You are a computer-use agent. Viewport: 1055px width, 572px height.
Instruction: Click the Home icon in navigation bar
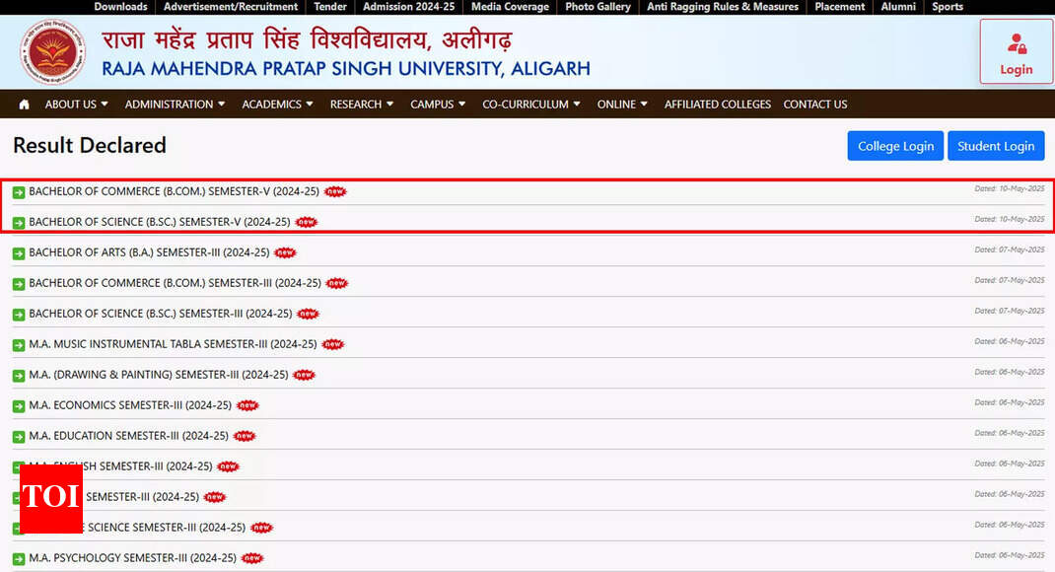point(24,105)
